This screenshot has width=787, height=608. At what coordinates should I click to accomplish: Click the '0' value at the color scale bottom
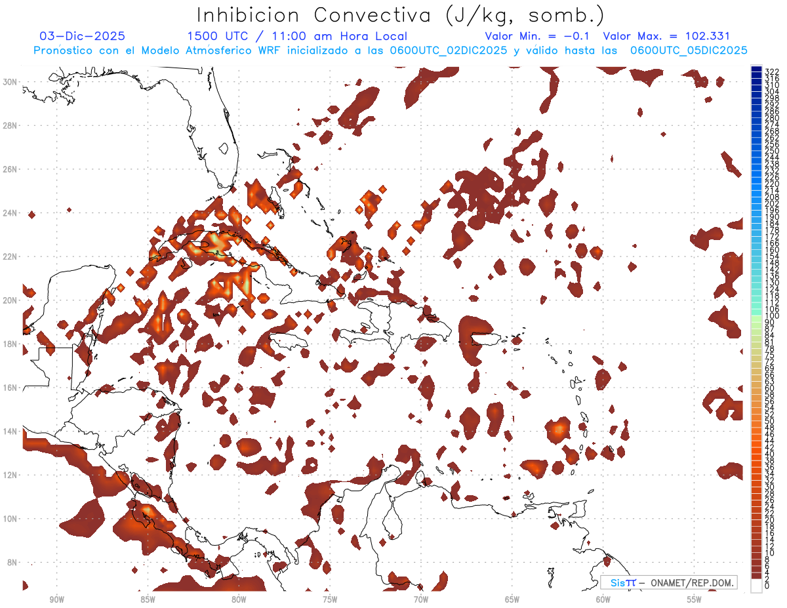click(x=767, y=586)
